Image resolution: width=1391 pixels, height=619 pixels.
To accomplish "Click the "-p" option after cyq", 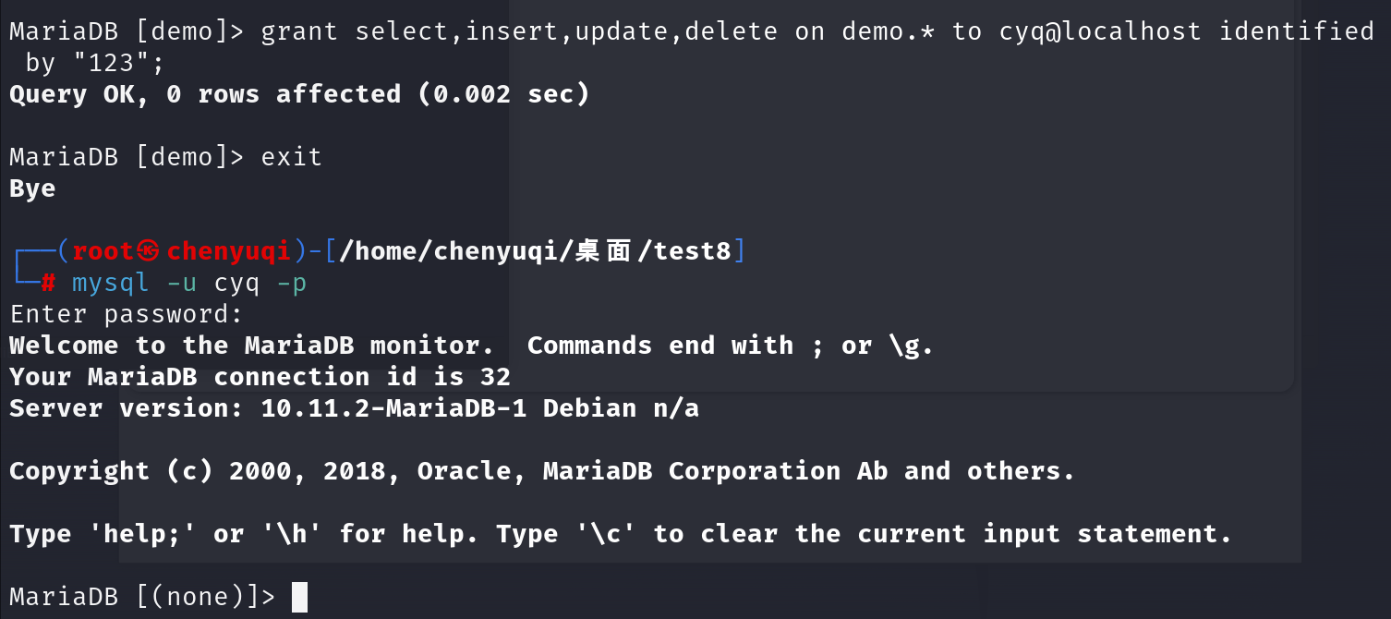I will click(x=292, y=283).
